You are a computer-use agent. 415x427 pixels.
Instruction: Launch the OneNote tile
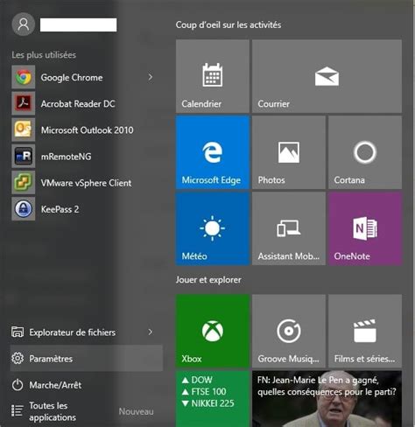[365, 228]
